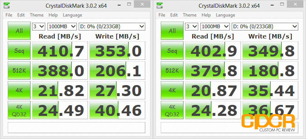Click Seq write result 353.0
This screenshot has width=306, height=139.
coord(117,51)
